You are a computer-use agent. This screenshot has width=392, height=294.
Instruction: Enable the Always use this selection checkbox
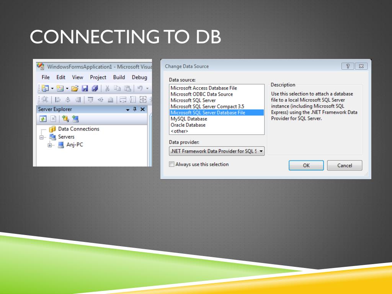171,164
